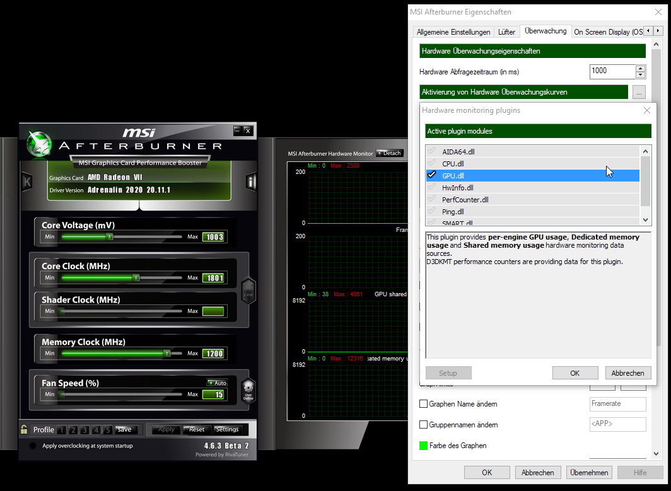Click the Core Voltage value field 1003

214,237
